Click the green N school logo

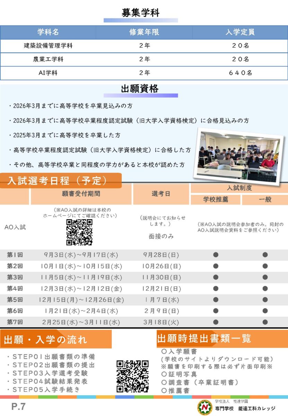[204, 407]
